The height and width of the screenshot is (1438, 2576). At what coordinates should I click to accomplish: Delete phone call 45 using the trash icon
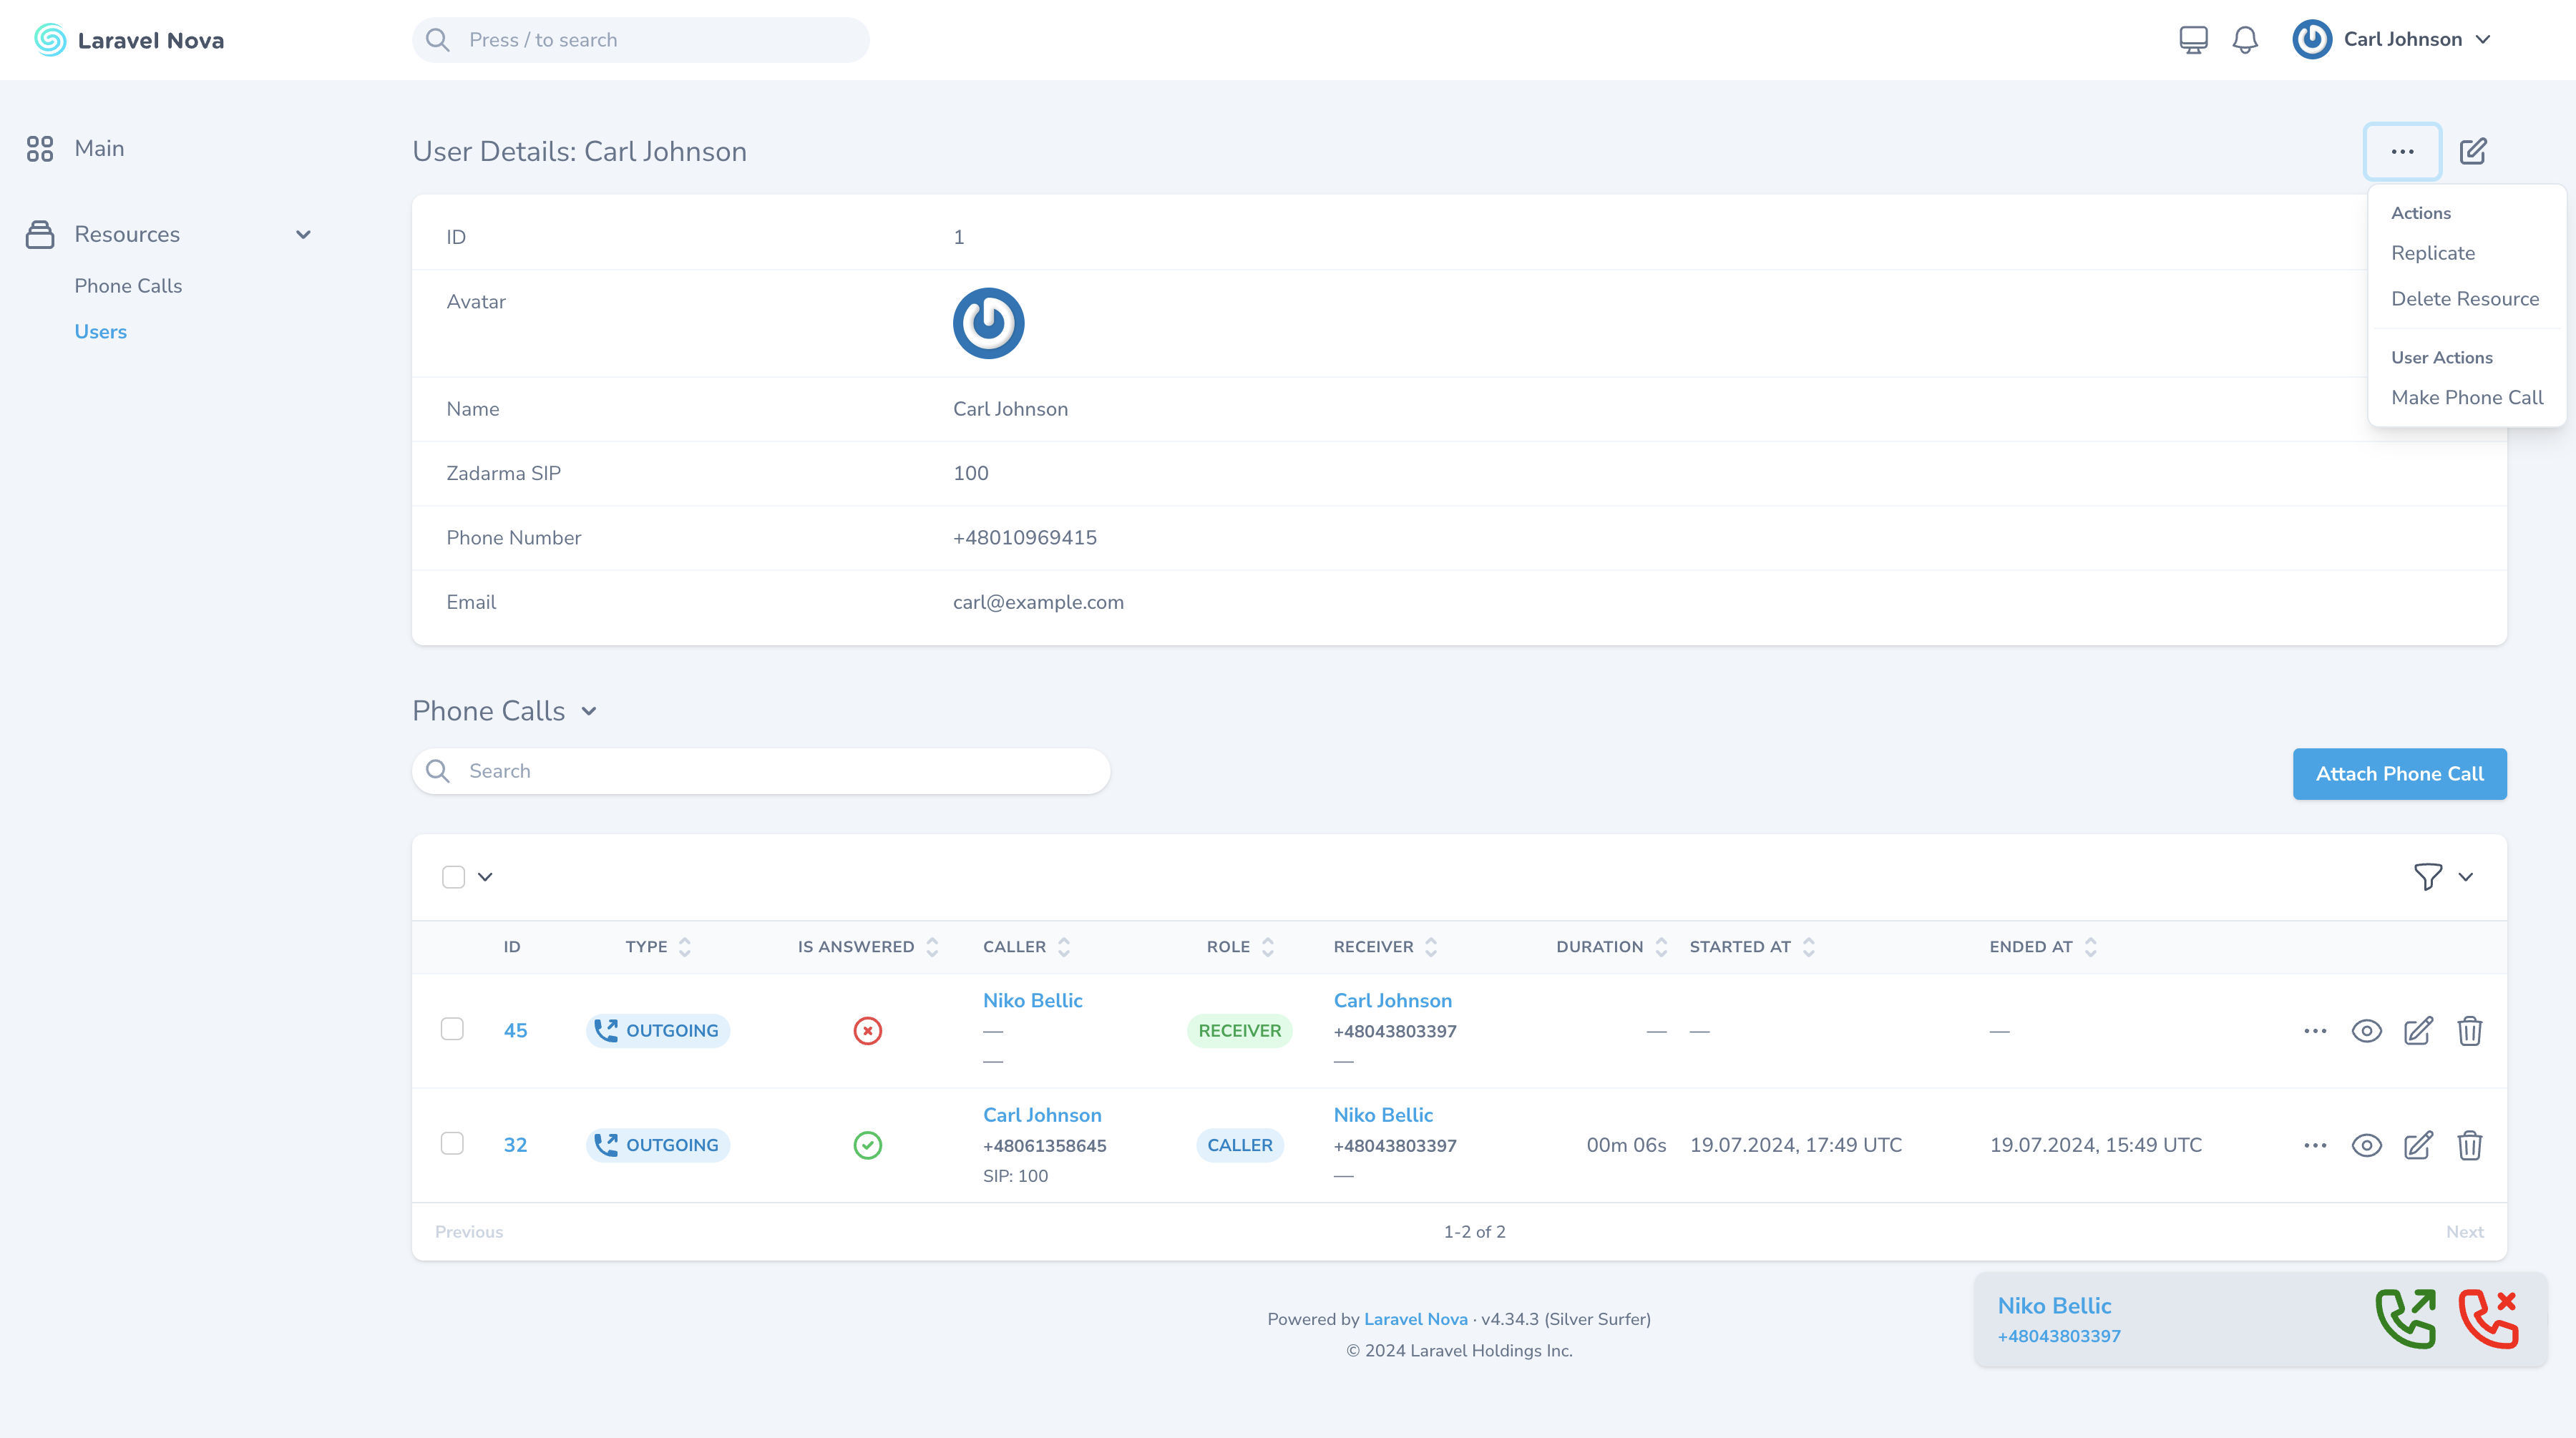[2470, 1031]
